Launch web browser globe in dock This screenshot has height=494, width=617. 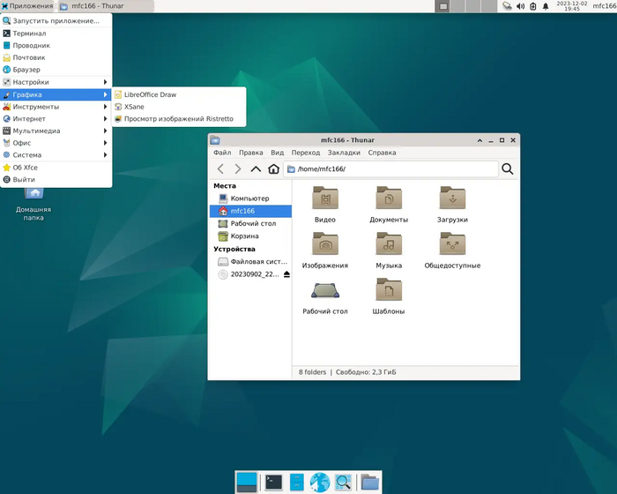point(319,483)
